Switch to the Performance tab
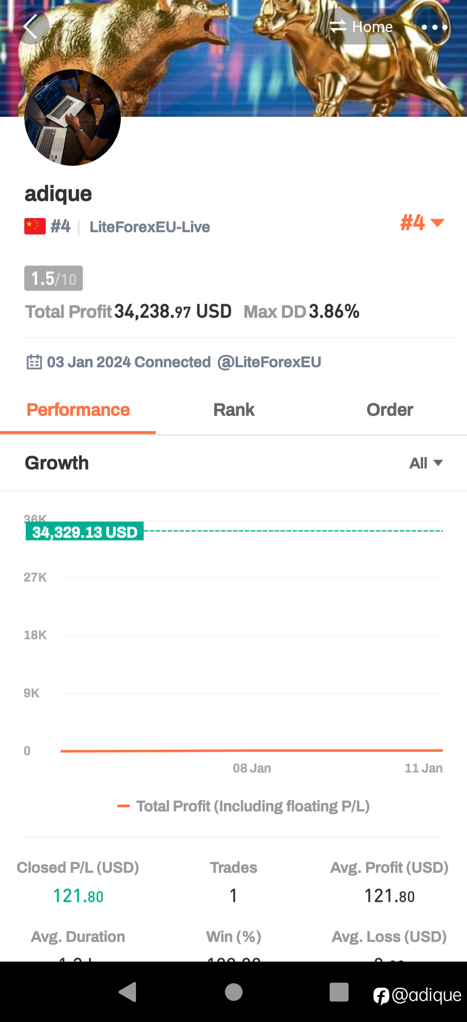This screenshot has width=467, height=1022. click(78, 410)
